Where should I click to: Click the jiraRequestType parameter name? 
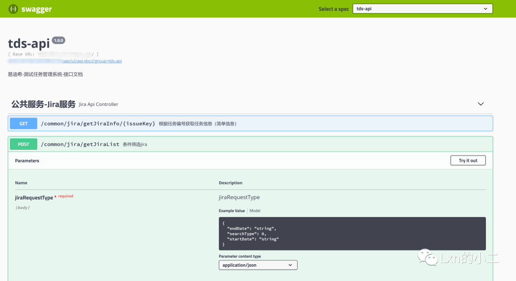(34, 198)
